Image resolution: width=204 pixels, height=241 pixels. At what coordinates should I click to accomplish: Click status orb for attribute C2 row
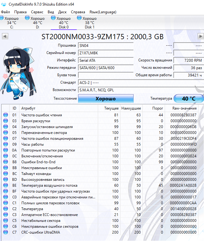6,209
